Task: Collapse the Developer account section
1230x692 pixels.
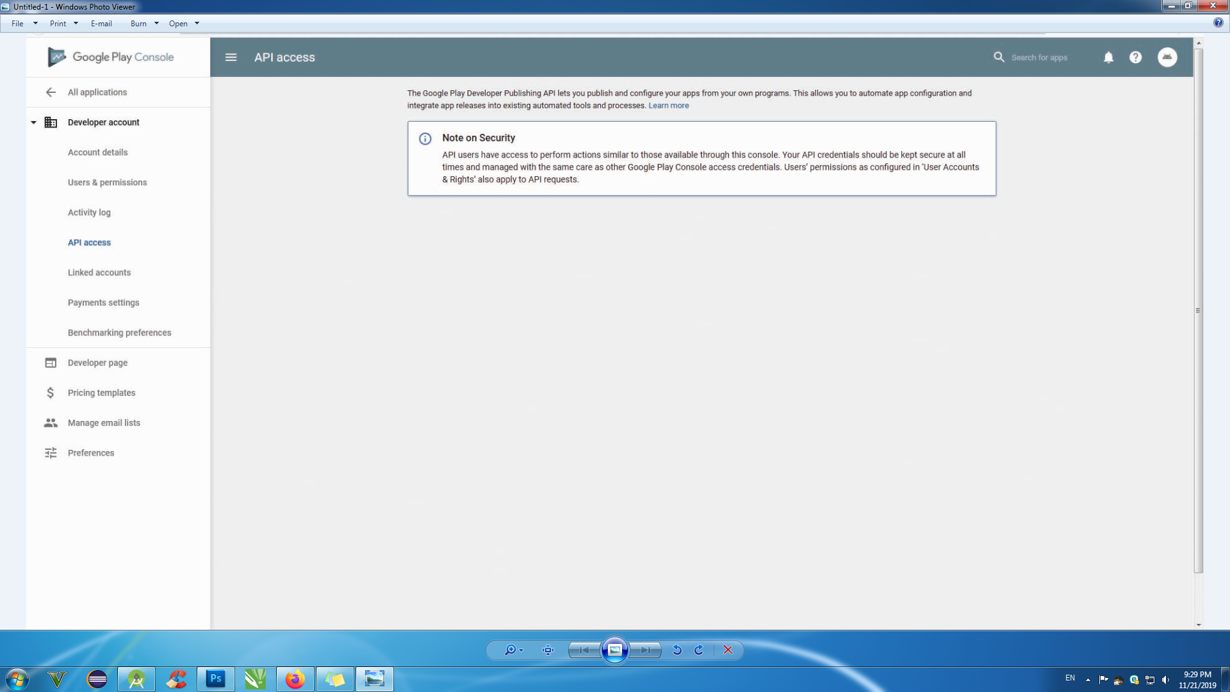Action: point(33,122)
